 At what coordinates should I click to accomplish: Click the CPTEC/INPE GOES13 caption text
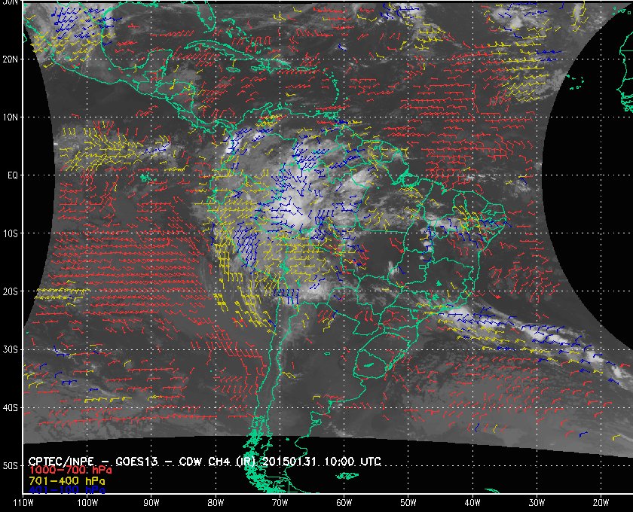point(205,461)
